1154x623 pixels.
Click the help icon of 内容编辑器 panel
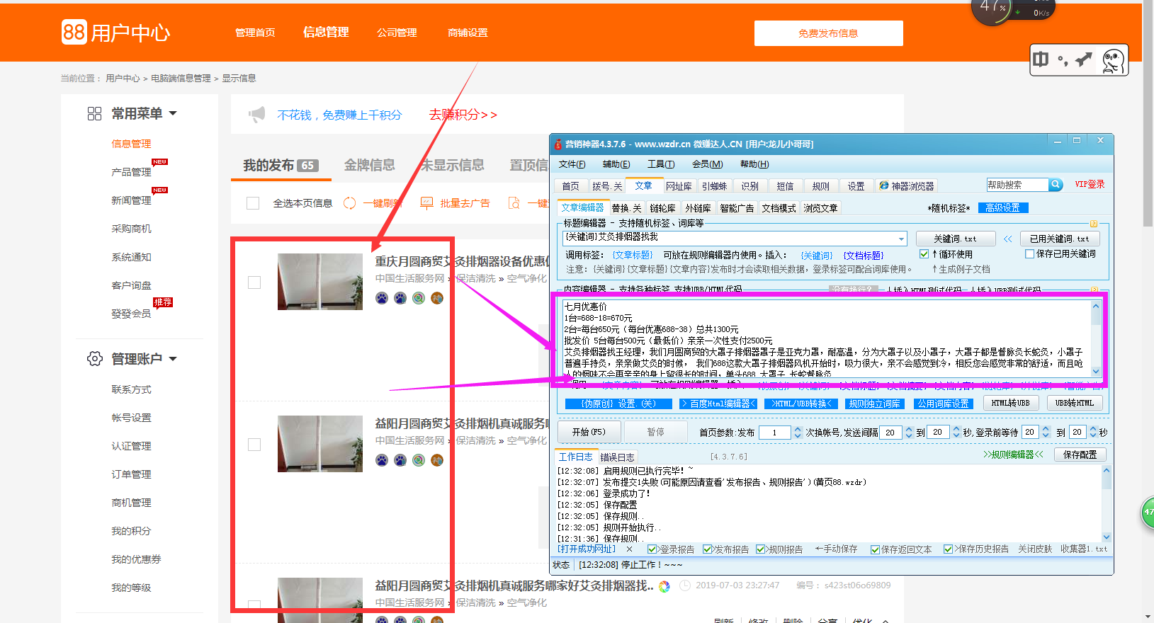pos(1094,290)
